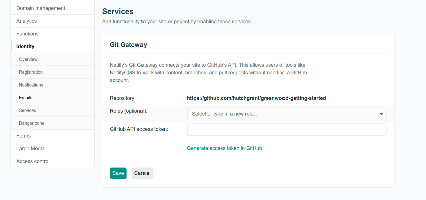The height and width of the screenshot is (200, 426).
Task: Open the Functions section
Action: pos(53,34)
